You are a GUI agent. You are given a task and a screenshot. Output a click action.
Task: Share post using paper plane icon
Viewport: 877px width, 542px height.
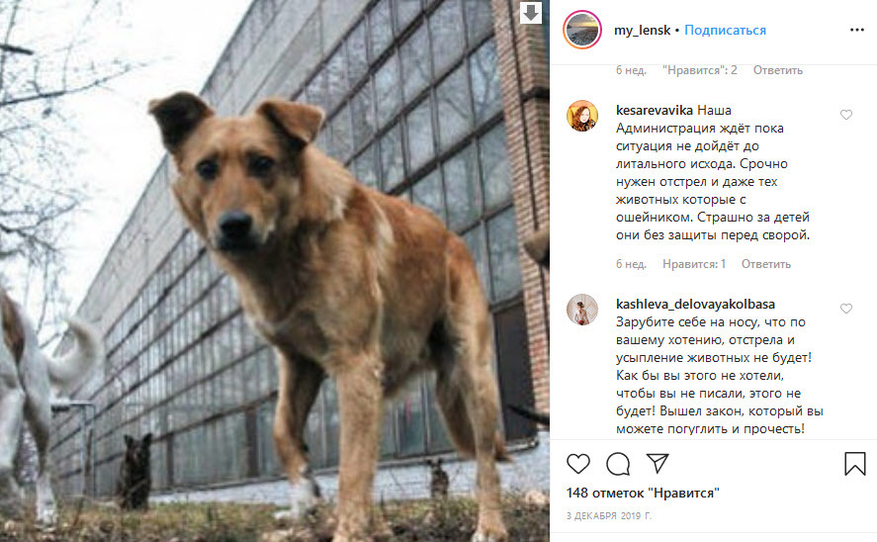tap(658, 463)
